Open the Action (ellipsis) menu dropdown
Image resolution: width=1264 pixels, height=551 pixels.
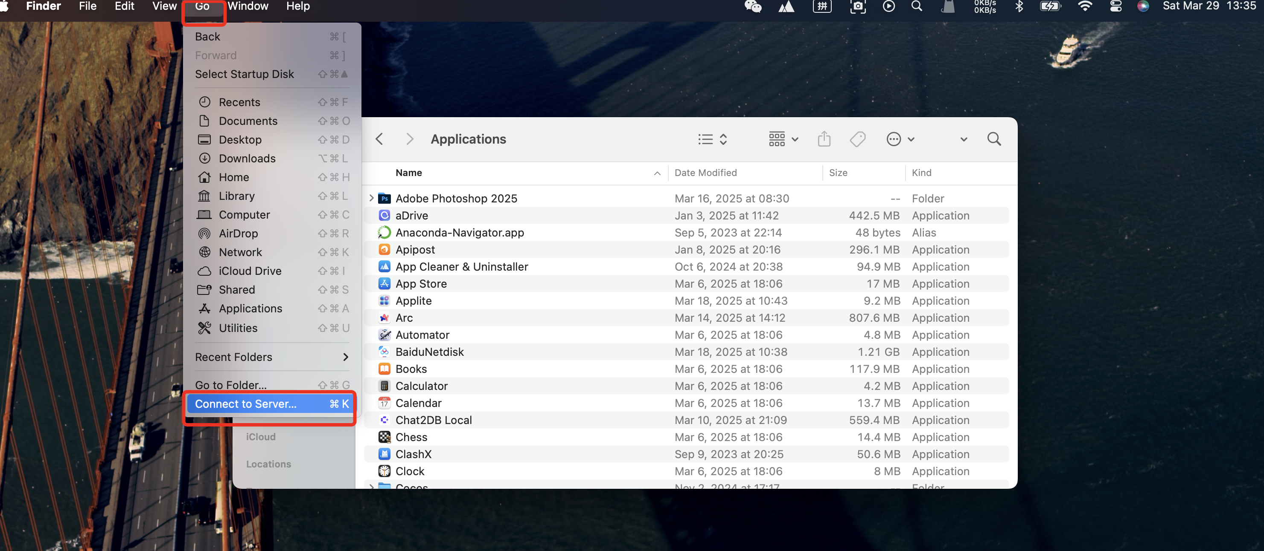[x=900, y=139]
